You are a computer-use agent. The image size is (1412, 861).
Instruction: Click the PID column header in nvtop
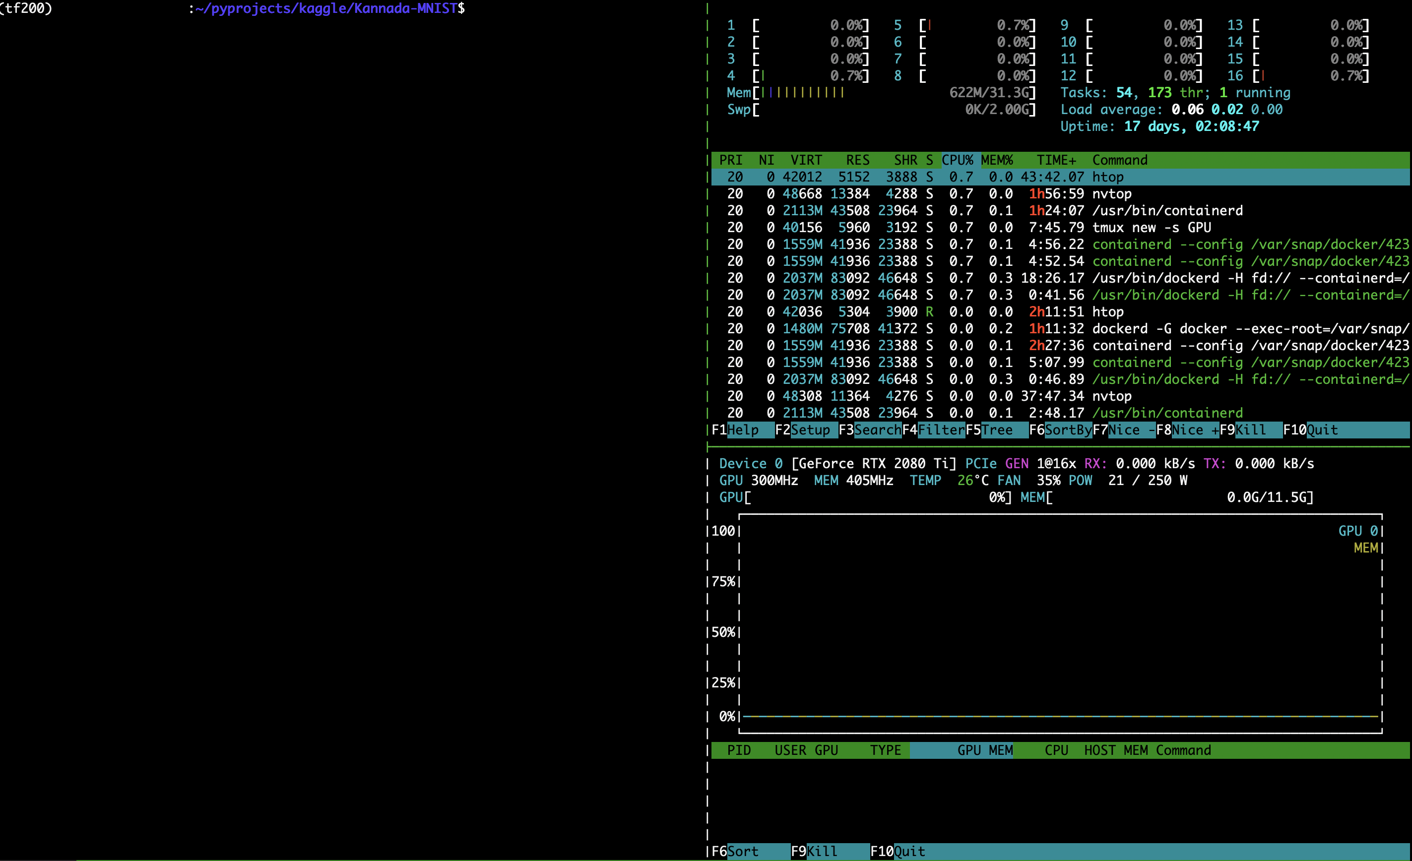pyautogui.click(x=739, y=750)
